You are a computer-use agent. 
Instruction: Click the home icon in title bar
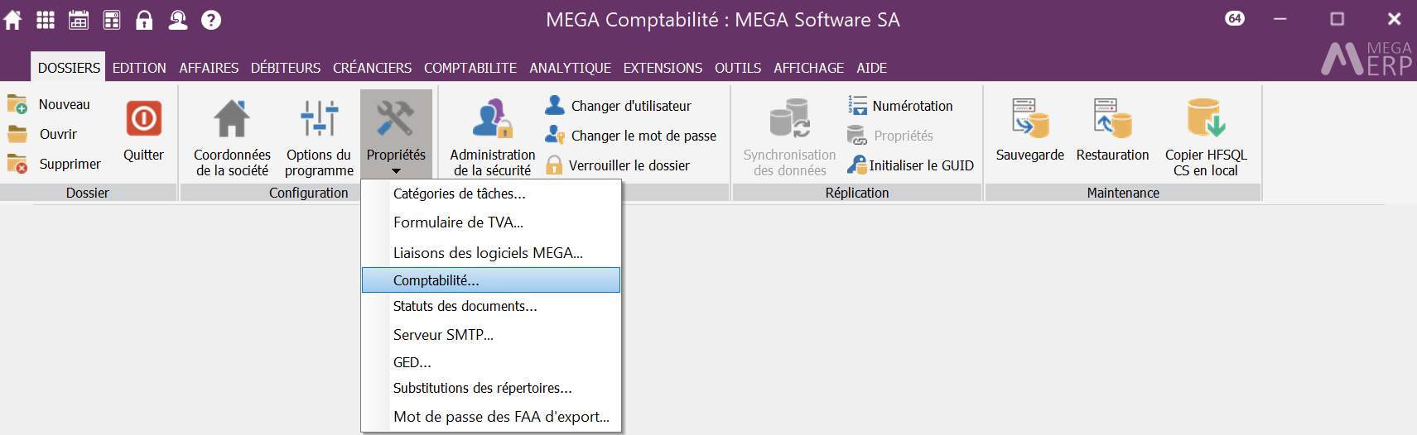pos(12,20)
